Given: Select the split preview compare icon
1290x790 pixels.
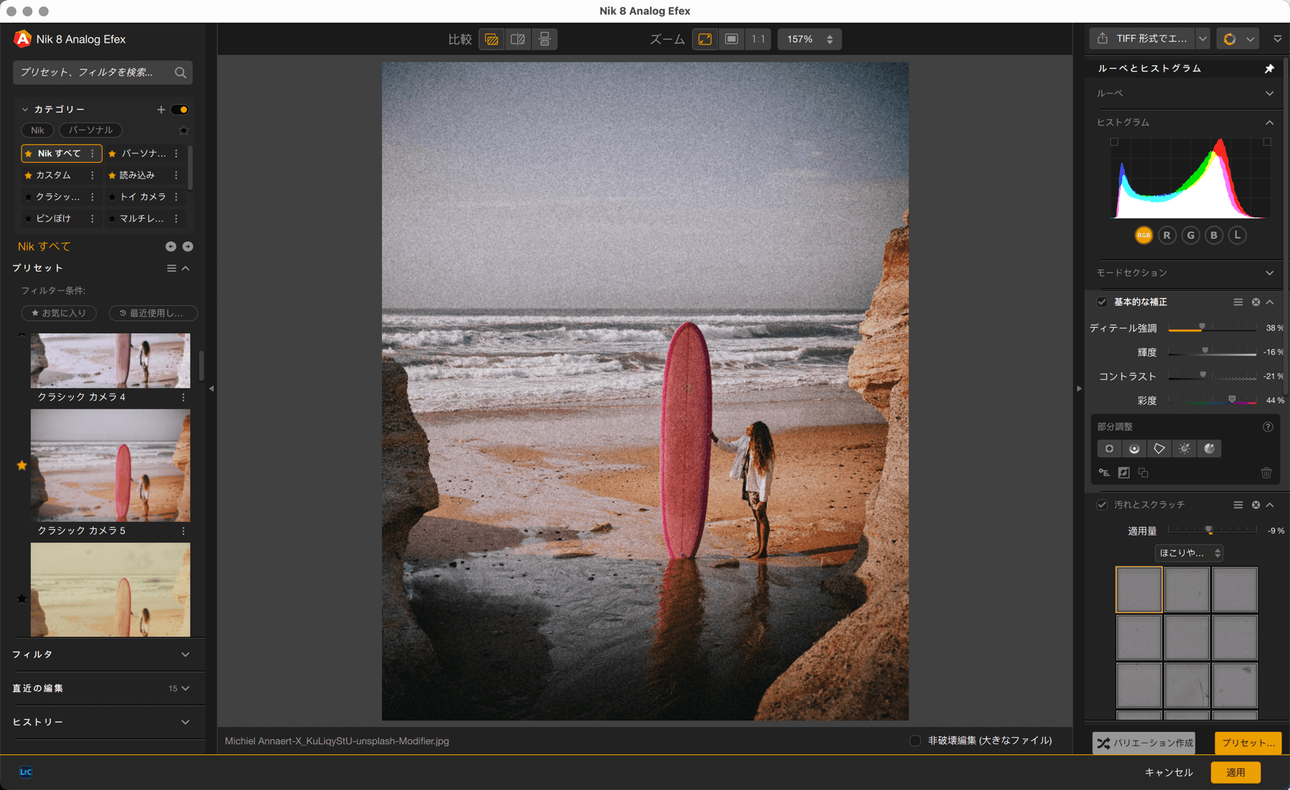Looking at the screenshot, I should pos(518,39).
